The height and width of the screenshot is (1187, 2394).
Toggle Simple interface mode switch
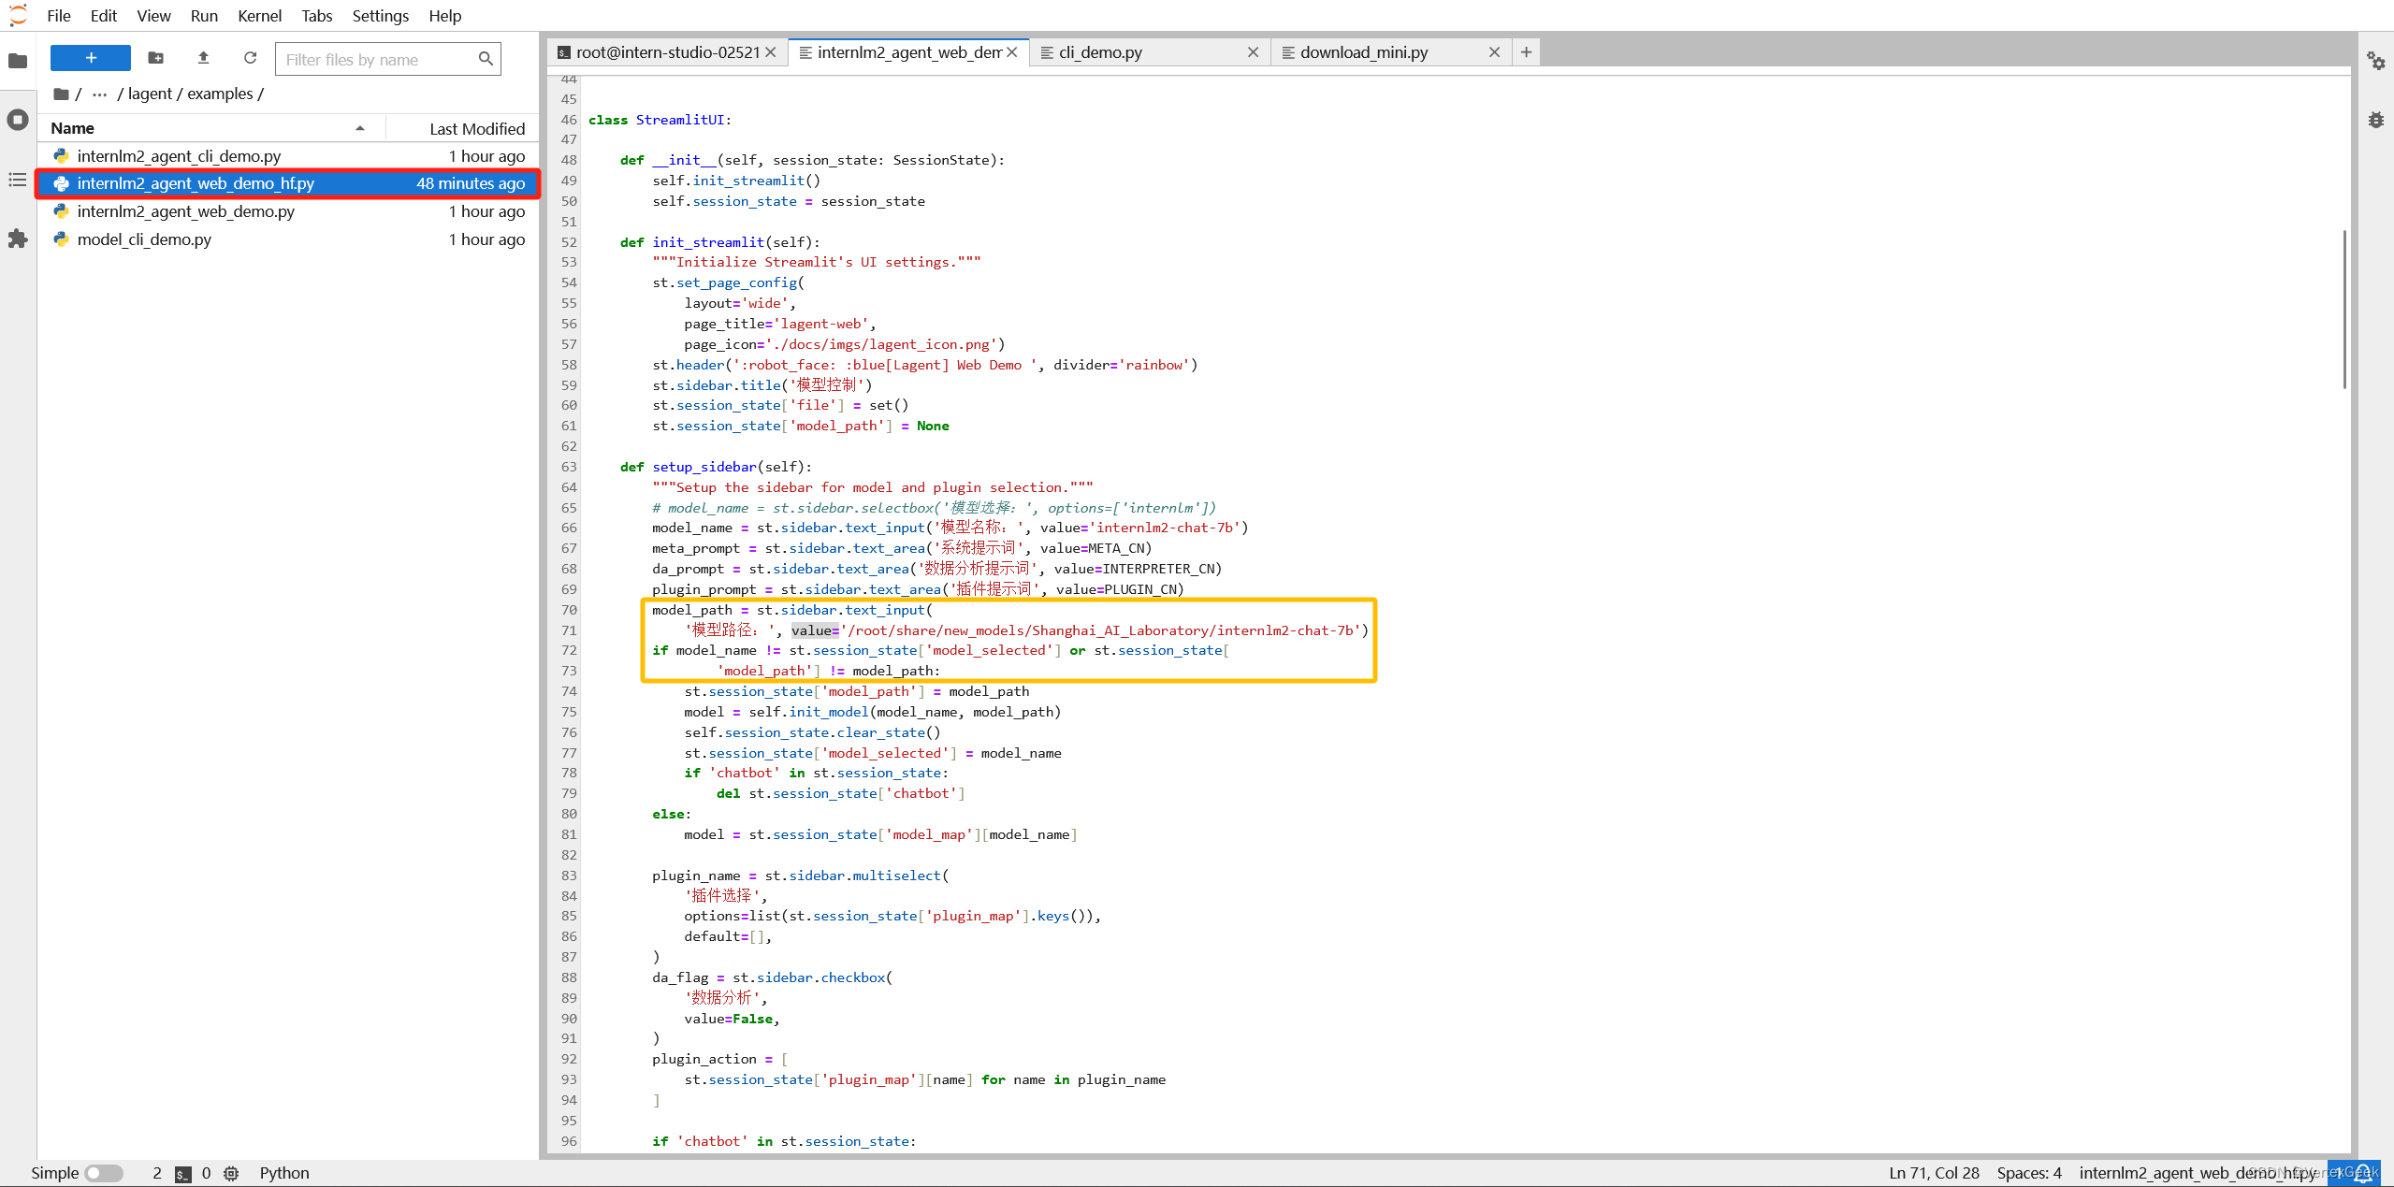coord(104,1173)
